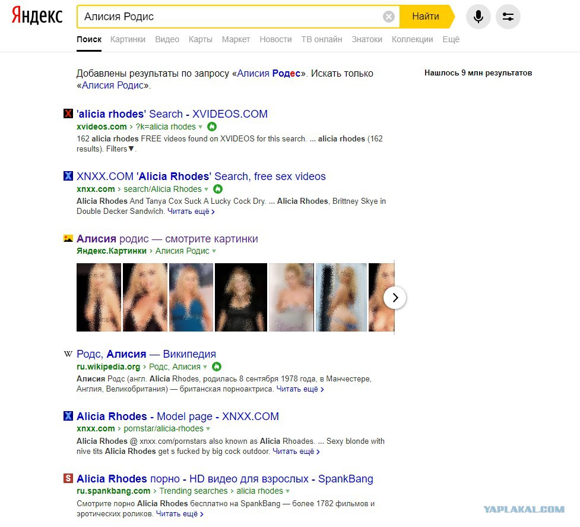Click green turbo icon on xnxx search result
Screen dimensions: 580x527
tap(218, 189)
